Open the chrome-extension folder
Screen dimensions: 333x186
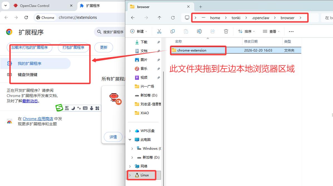pos(192,50)
